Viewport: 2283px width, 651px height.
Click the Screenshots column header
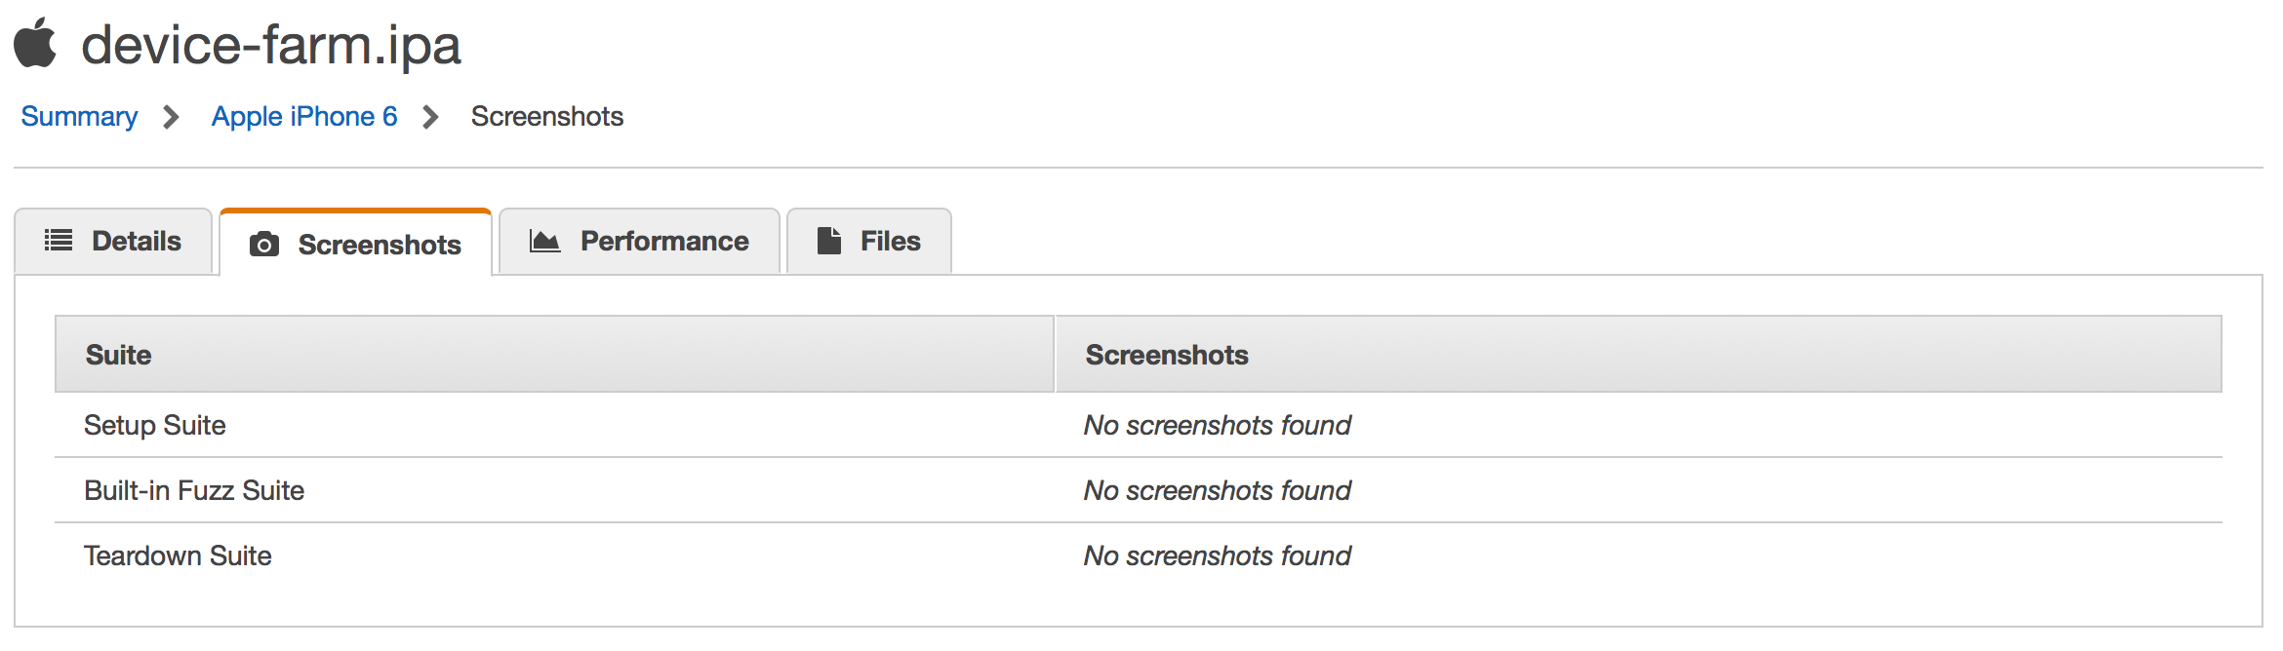tap(1167, 355)
